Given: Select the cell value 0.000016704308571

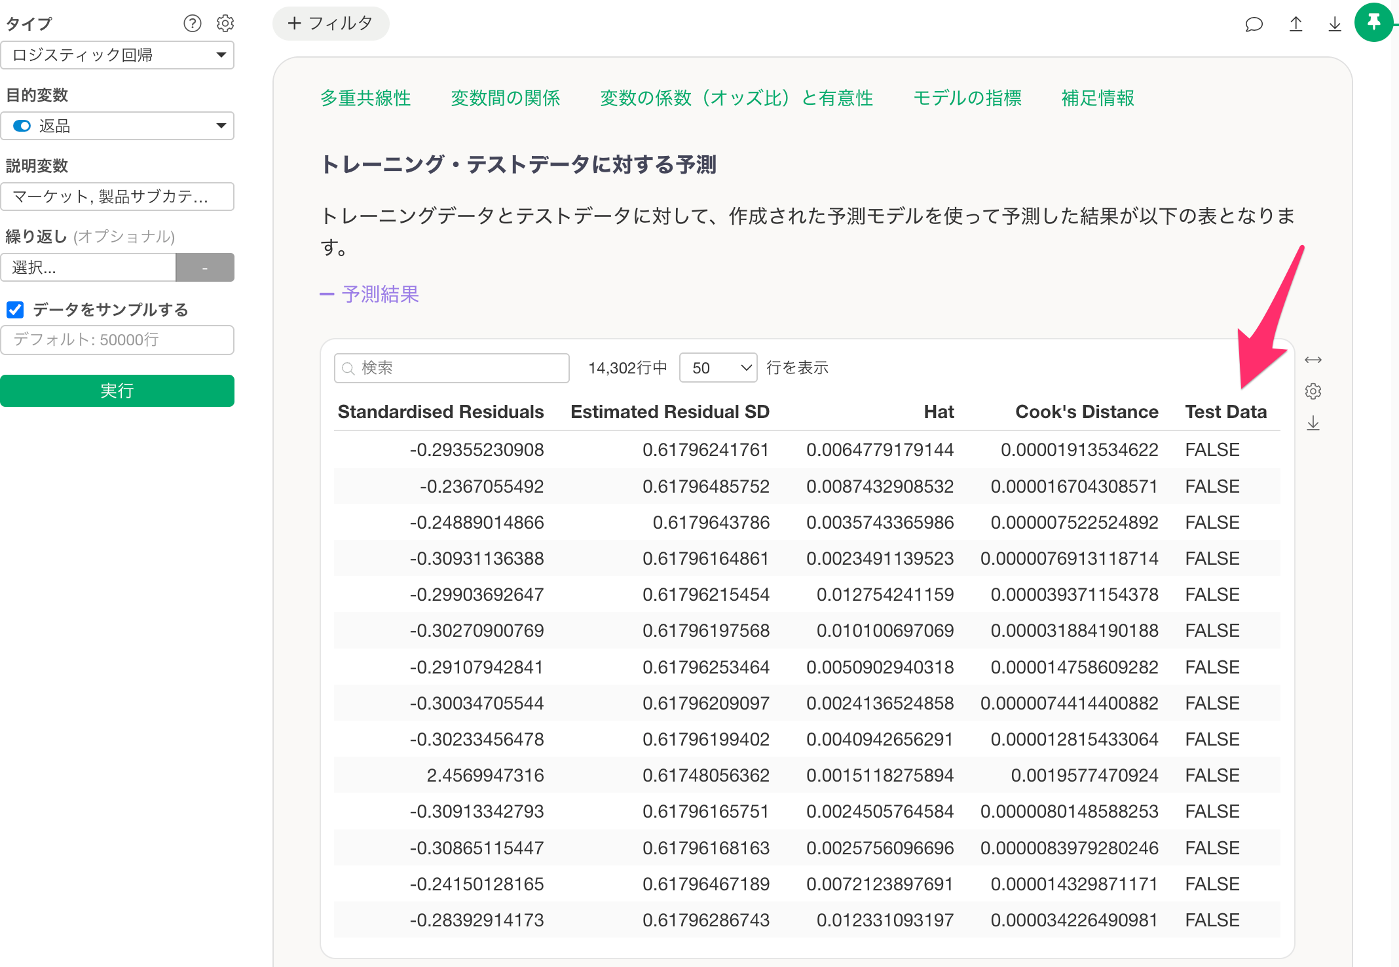Looking at the screenshot, I should pos(1074,486).
